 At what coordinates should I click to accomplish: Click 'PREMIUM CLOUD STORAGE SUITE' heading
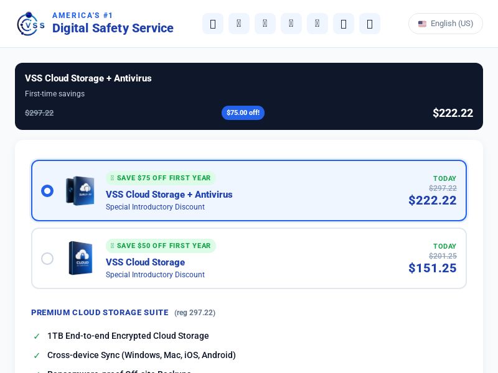(100, 313)
